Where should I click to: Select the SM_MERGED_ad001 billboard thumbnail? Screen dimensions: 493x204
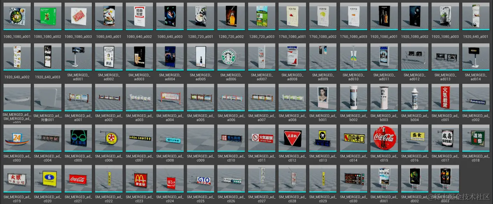[78, 57]
